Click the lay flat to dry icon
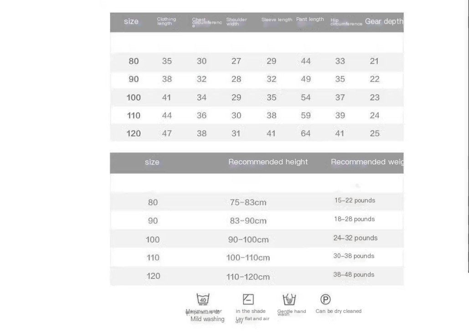This screenshot has height=332, width=469. 248,299
